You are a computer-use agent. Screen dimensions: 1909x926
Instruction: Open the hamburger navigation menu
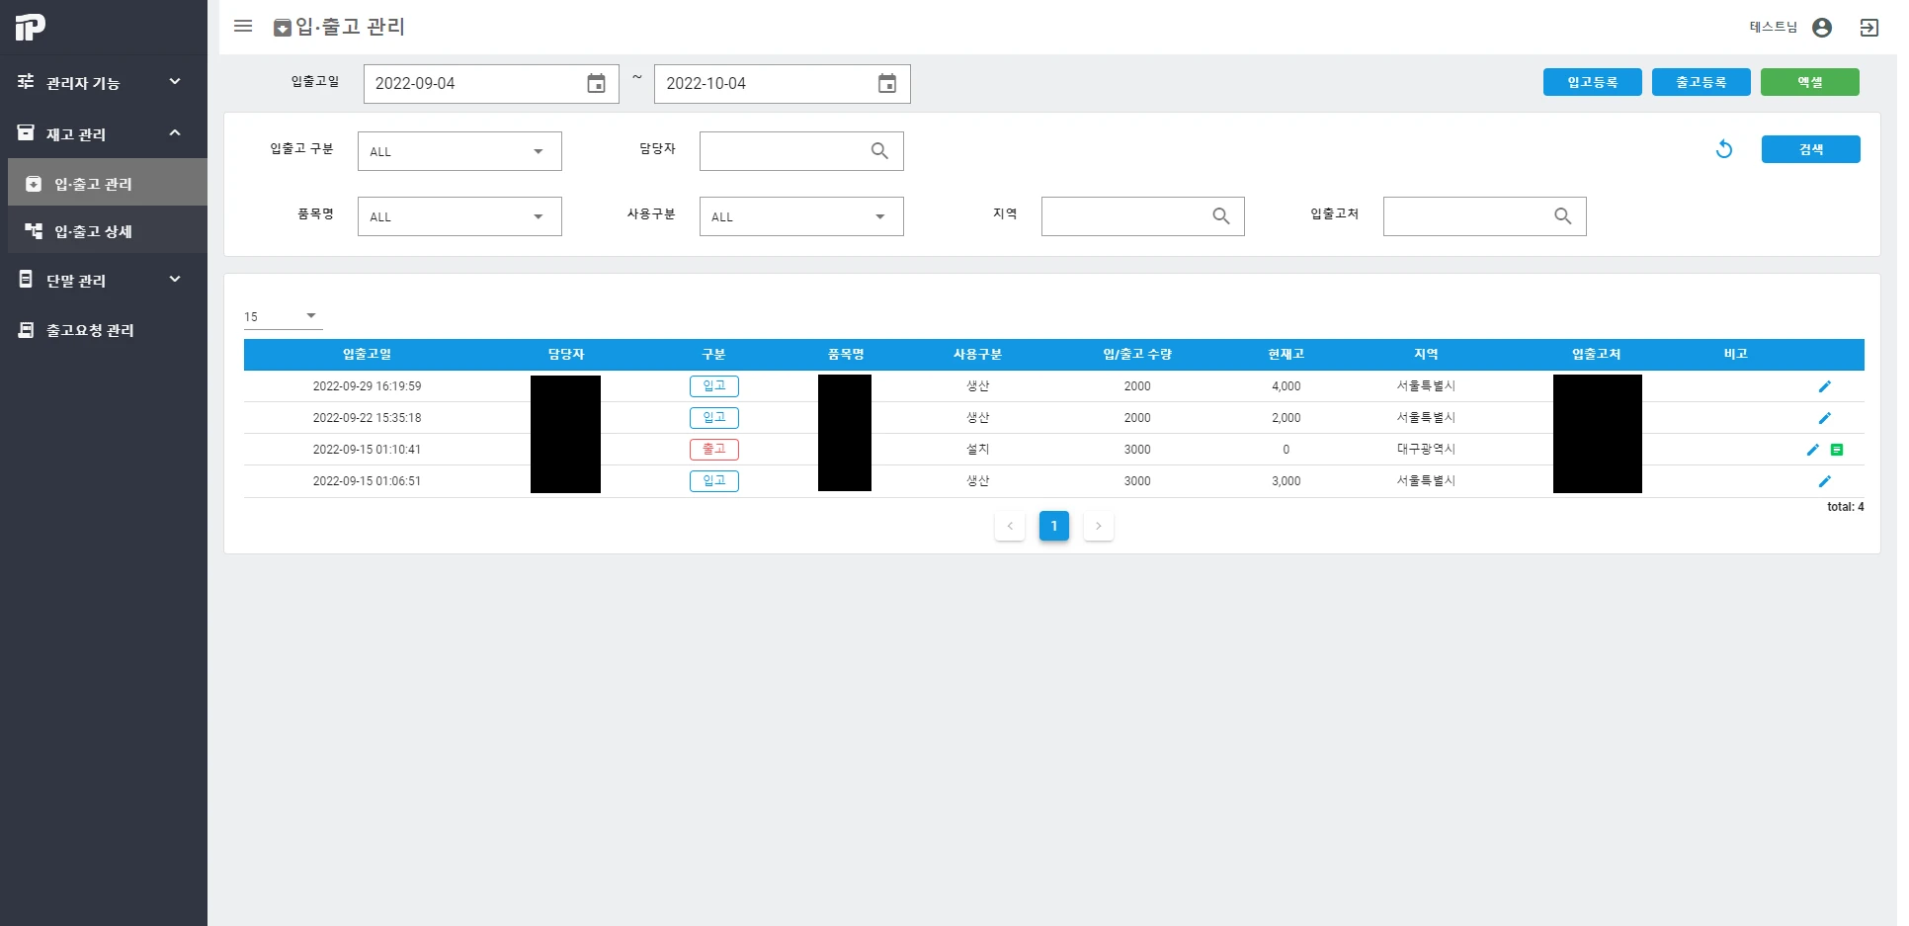[243, 27]
